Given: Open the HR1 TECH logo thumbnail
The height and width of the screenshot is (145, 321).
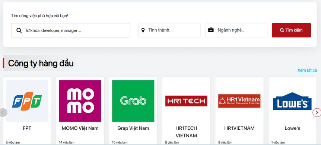Looking at the screenshot, I should point(186,101).
